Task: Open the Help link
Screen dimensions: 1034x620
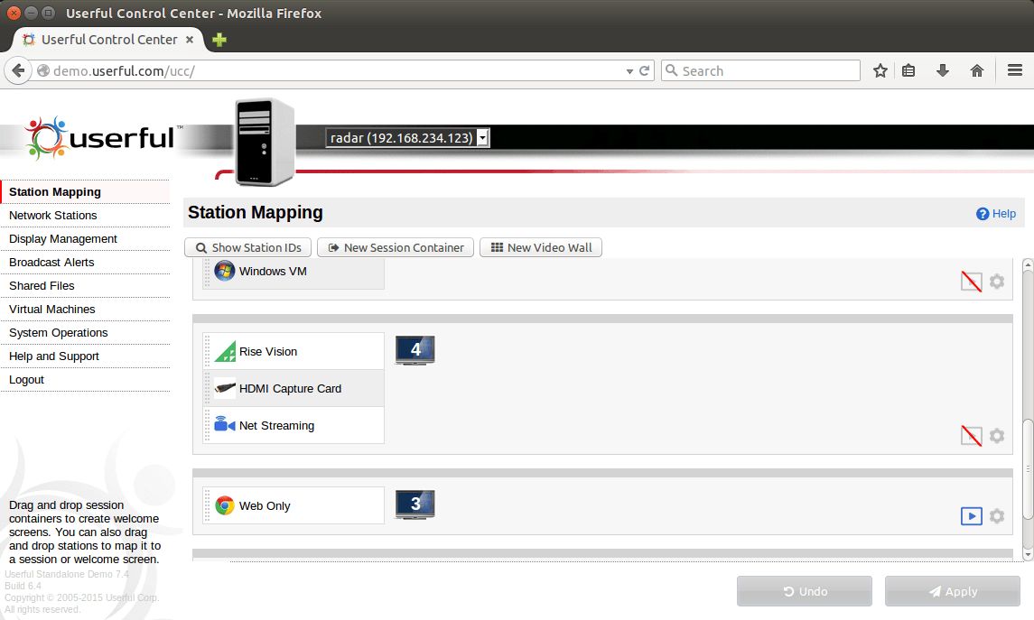Action: click(996, 214)
